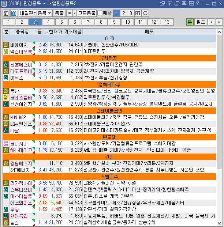Viewport: 224px width, 227px height.
Task: Click the badge icon beside 다날
Action: [x=6, y=130]
